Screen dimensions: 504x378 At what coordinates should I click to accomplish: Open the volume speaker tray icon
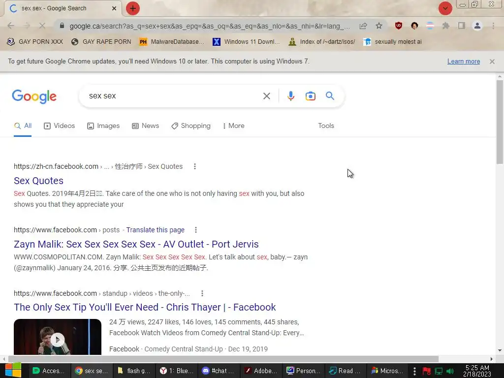point(450,371)
